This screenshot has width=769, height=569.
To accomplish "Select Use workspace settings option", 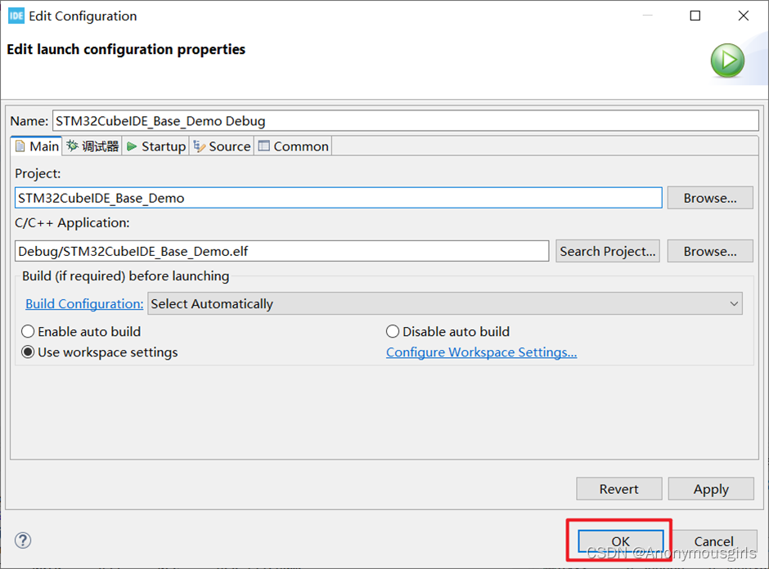I will point(100,352).
